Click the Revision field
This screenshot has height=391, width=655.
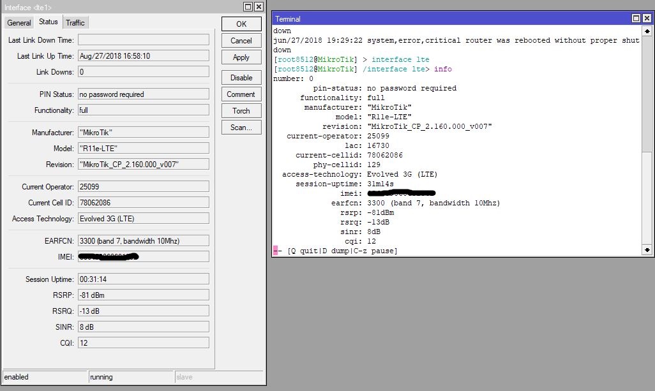tap(143, 164)
